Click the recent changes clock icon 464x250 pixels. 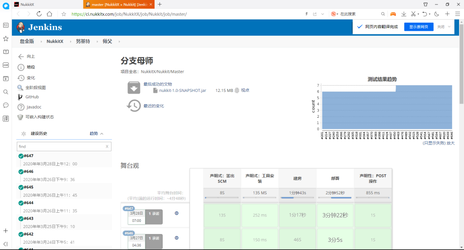[x=134, y=106]
